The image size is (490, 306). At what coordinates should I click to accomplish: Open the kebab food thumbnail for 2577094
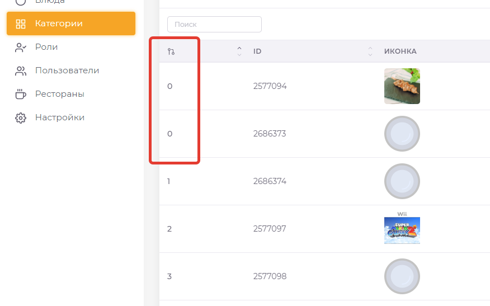pyautogui.click(x=402, y=86)
